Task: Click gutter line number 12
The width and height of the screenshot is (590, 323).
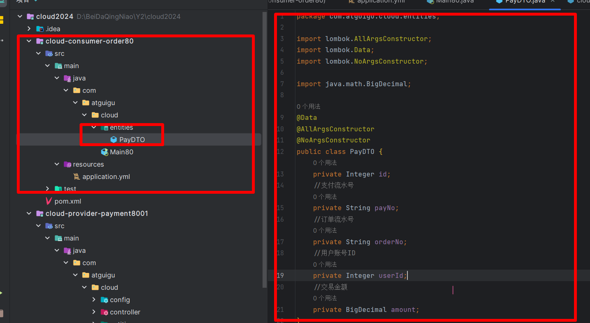Action: tap(280, 151)
